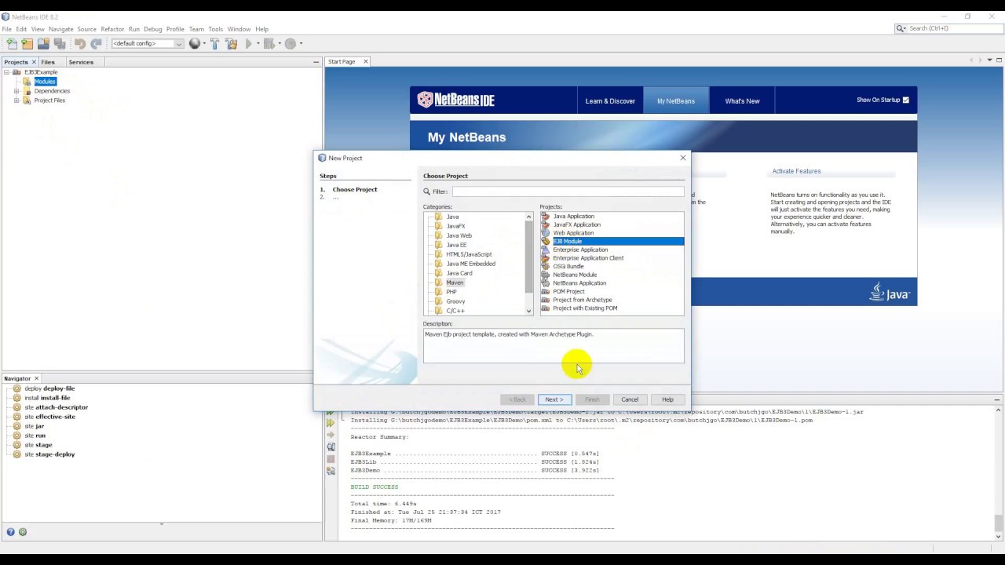Click the Profile Project toolbar icon
The image size is (1005, 565).
[290, 44]
